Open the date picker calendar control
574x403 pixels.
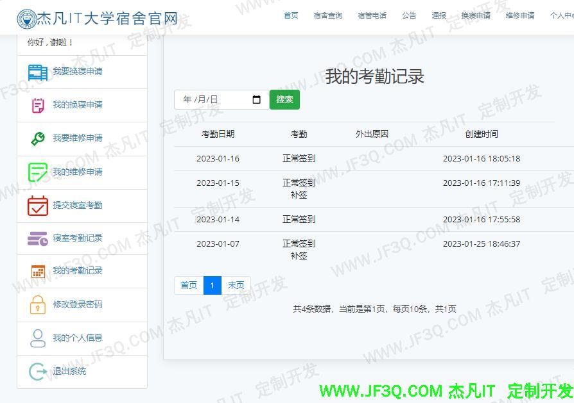coord(257,100)
